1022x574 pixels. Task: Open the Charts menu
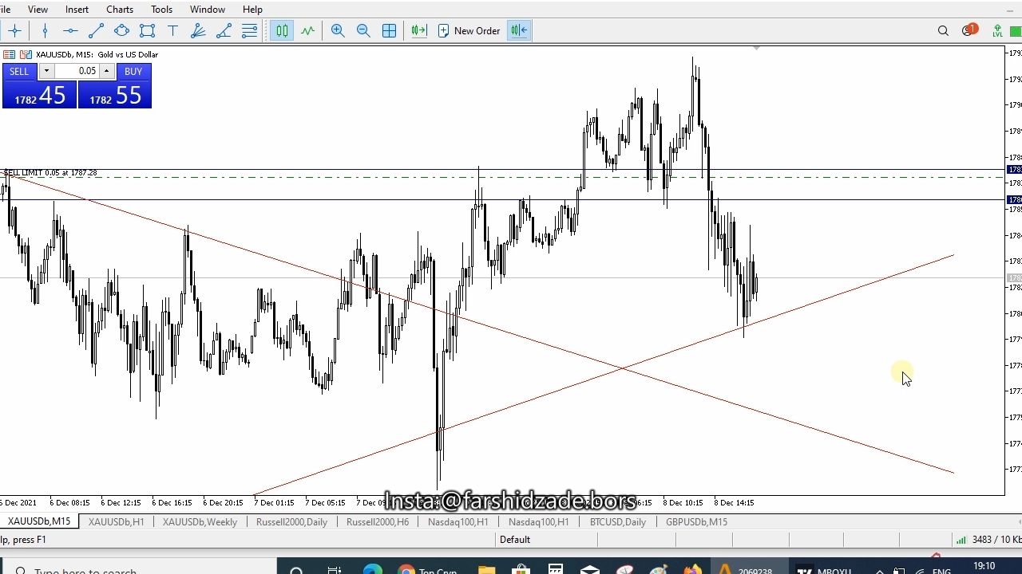120,10
